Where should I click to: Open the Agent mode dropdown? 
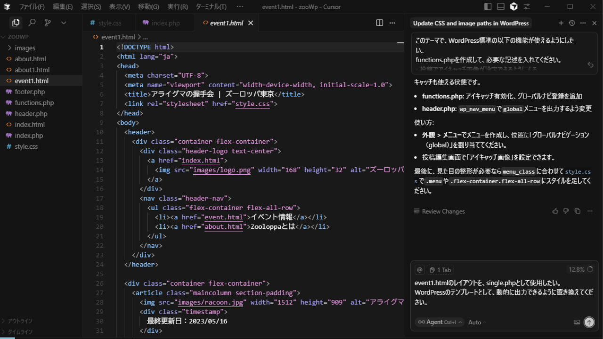coord(440,322)
